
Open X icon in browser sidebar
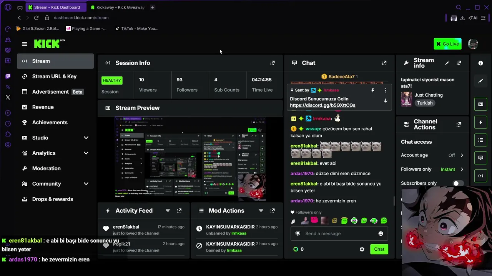(x=8, y=97)
